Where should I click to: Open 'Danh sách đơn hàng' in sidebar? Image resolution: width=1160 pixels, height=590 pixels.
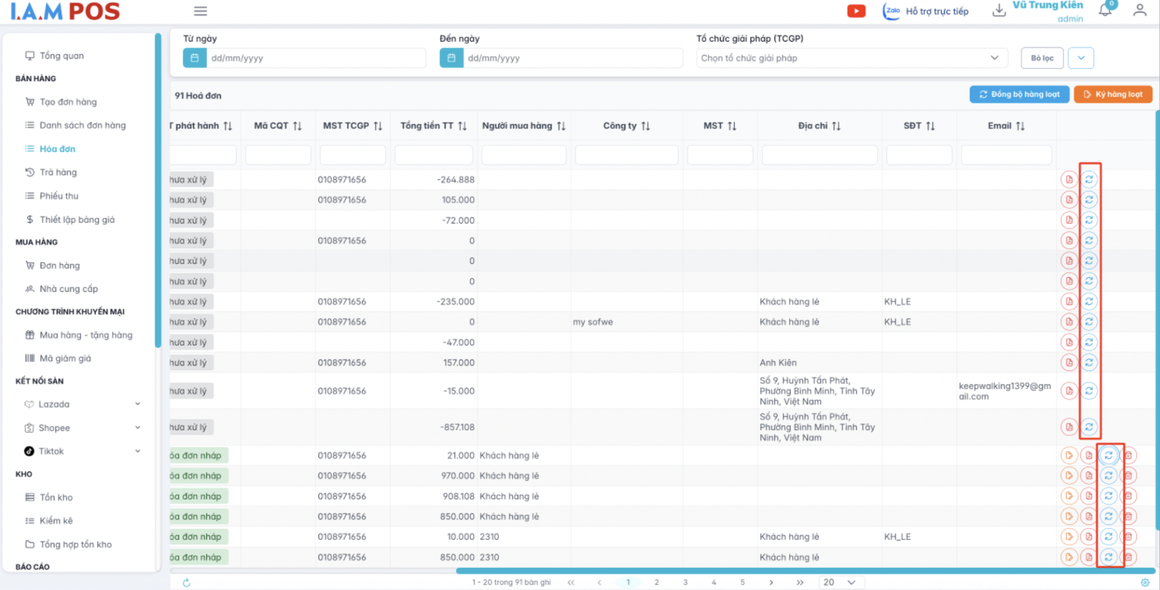pos(82,125)
